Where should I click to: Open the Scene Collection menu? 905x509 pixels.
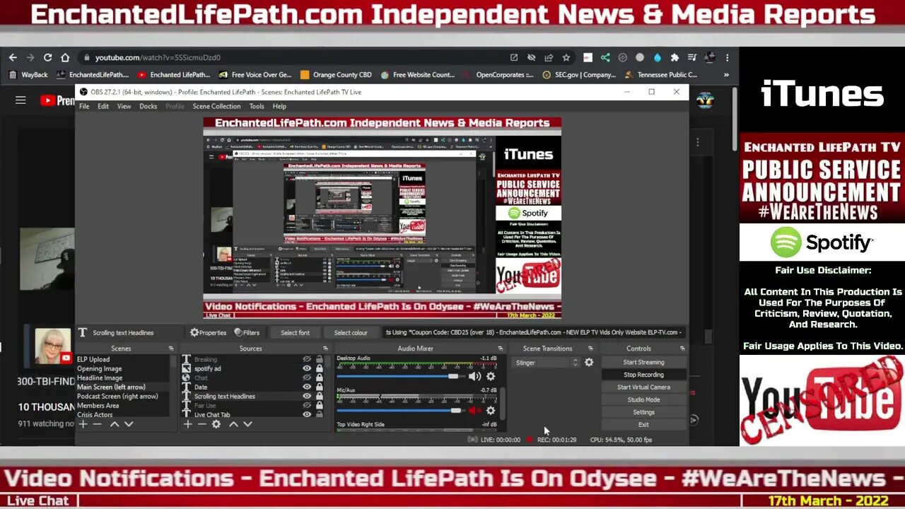[x=216, y=106]
